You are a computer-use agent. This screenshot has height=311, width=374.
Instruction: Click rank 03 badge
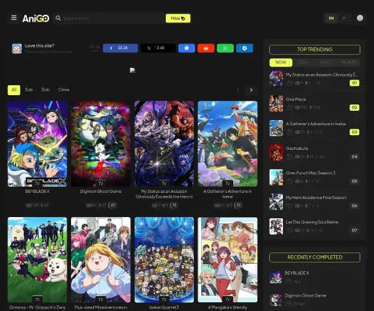click(x=355, y=132)
